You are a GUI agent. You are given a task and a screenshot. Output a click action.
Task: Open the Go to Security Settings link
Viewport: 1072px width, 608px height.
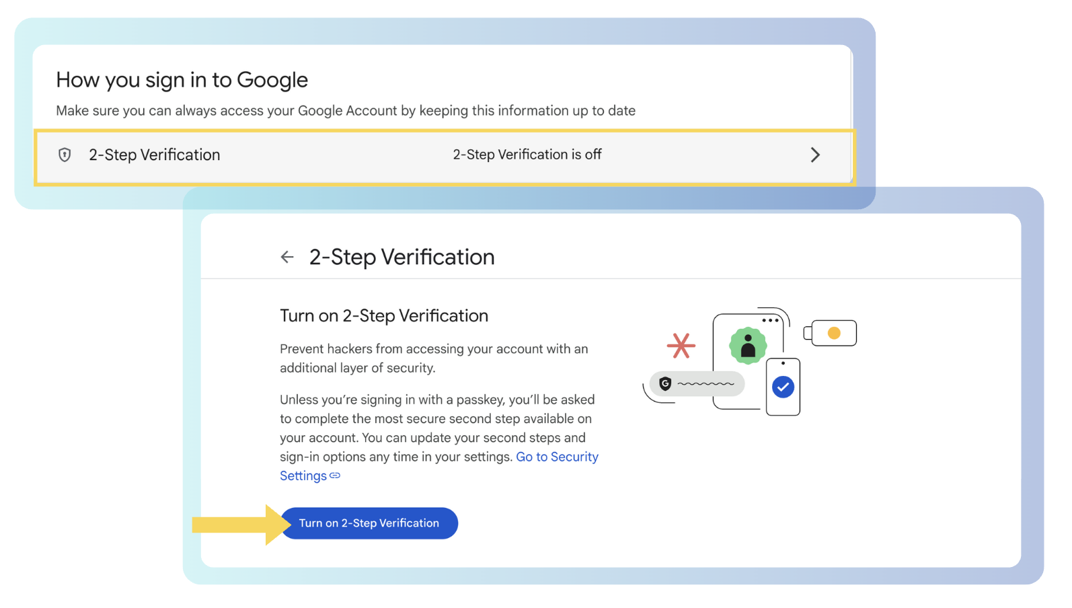coord(439,466)
